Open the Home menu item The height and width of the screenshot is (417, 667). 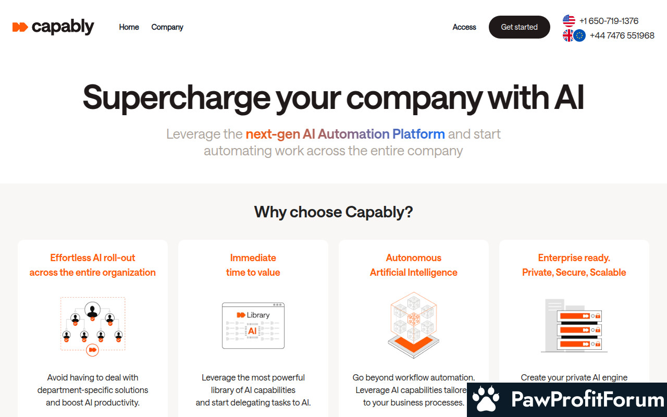click(x=129, y=27)
